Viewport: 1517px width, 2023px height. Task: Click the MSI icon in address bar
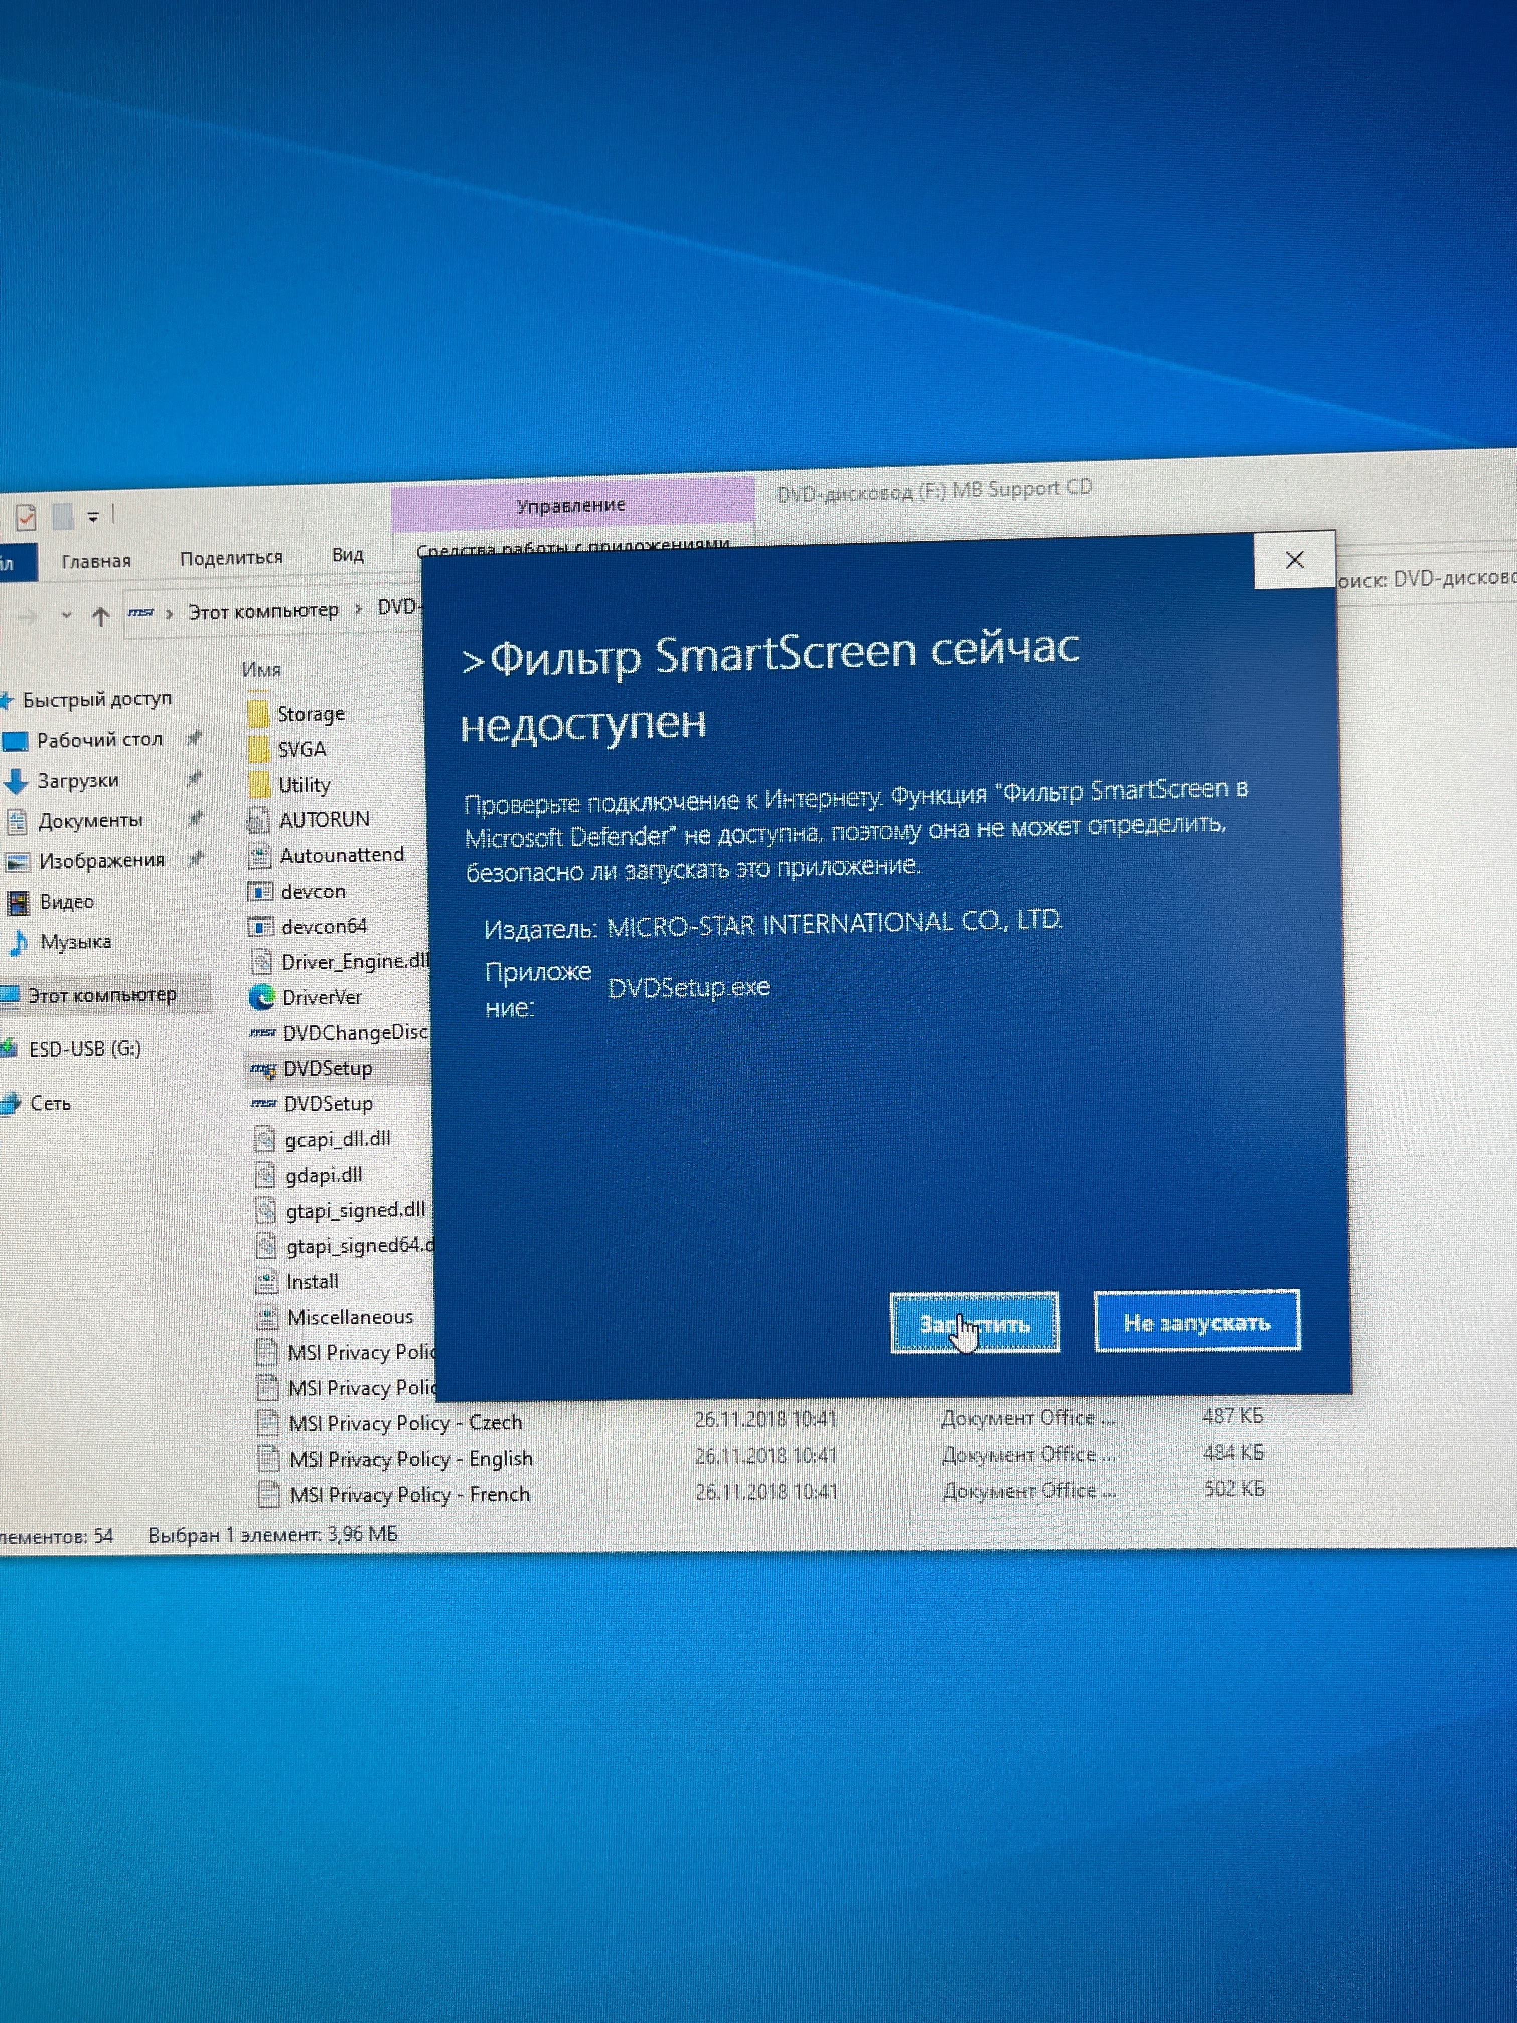coord(140,613)
